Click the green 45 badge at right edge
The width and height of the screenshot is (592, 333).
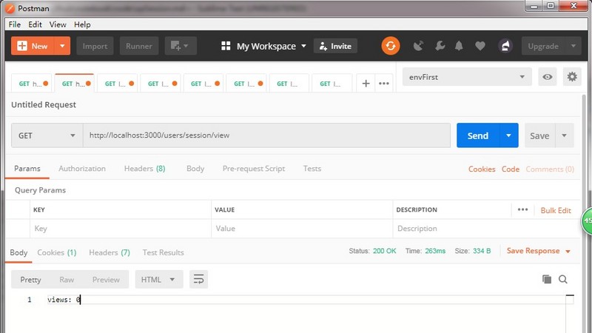pos(587,221)
